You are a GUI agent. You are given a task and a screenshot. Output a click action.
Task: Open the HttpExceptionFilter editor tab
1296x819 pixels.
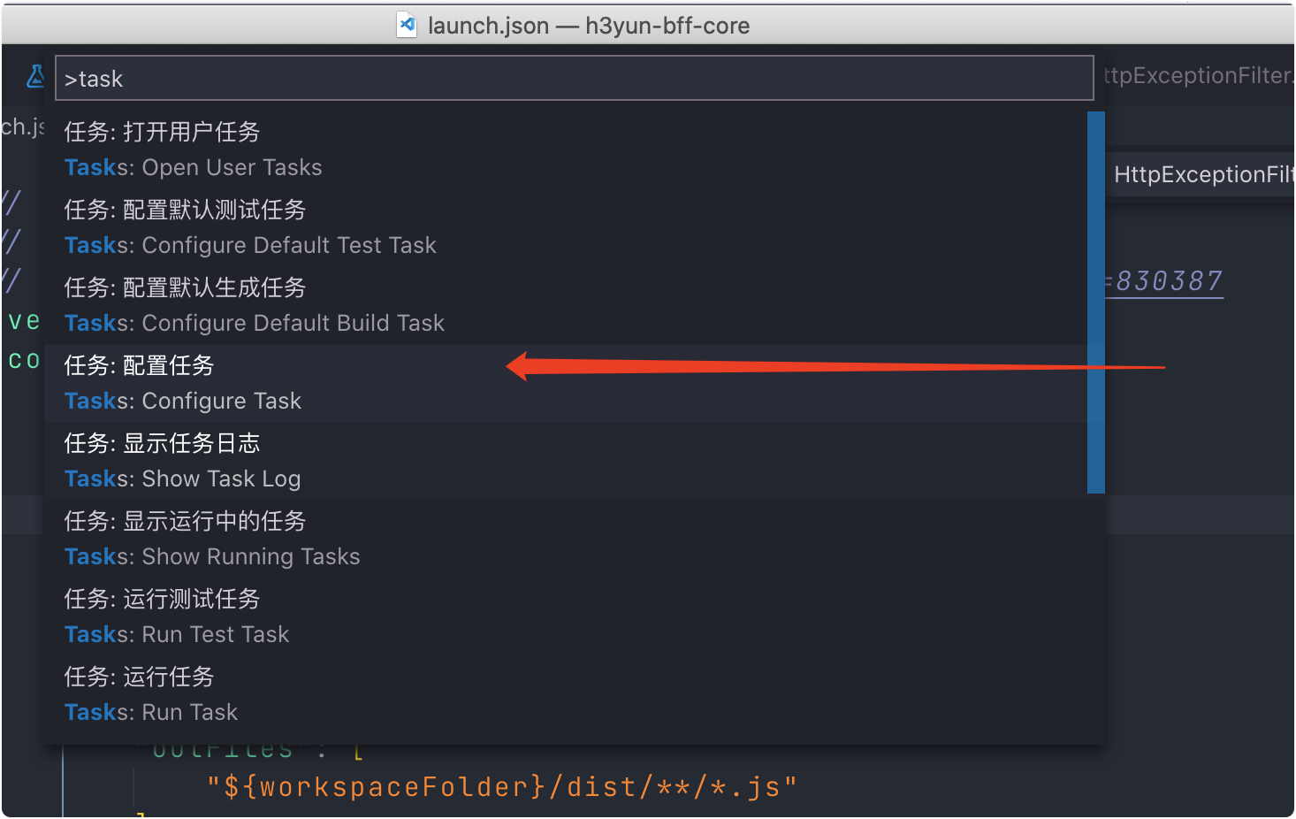coord(1200,76)
